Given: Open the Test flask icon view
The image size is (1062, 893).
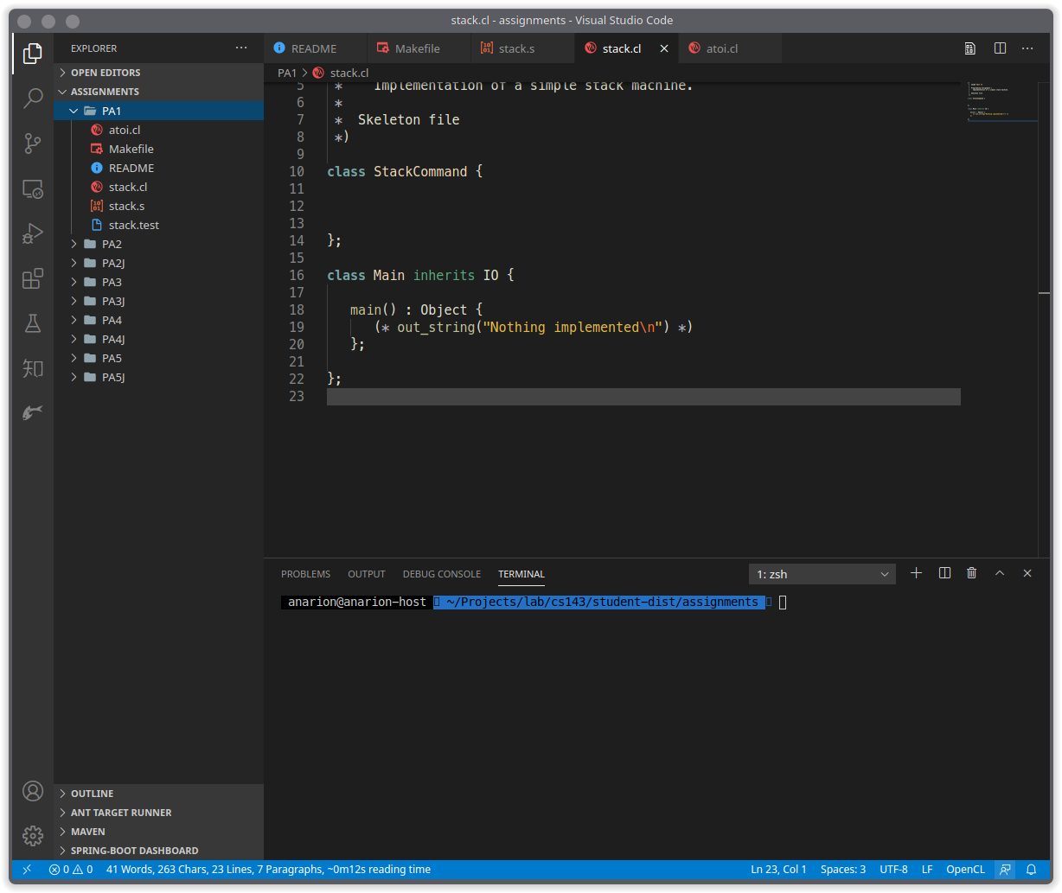Looking at the screenshot, I should coord(33,323).
